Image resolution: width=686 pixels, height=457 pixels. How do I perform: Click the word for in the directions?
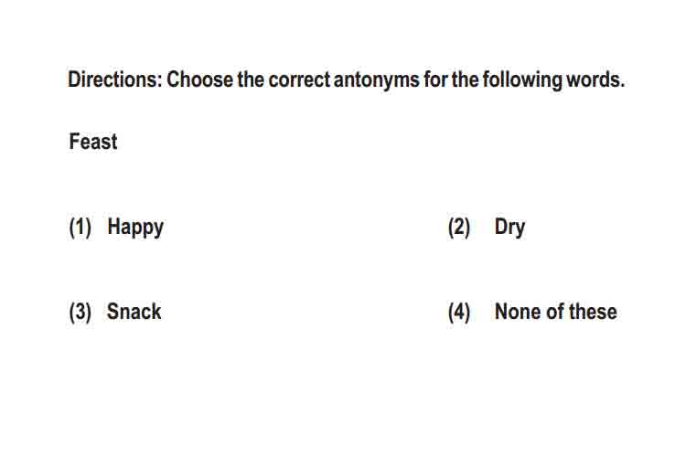point(435,80)
